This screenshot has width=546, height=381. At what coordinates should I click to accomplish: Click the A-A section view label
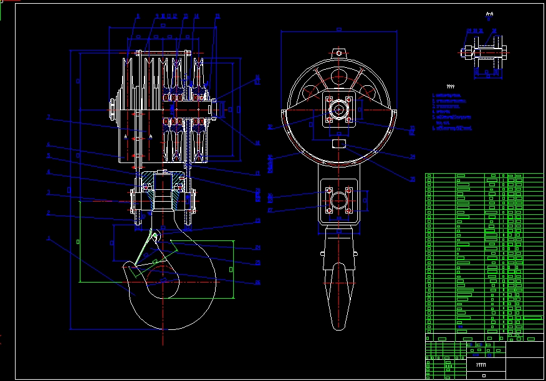pos(489,13)
